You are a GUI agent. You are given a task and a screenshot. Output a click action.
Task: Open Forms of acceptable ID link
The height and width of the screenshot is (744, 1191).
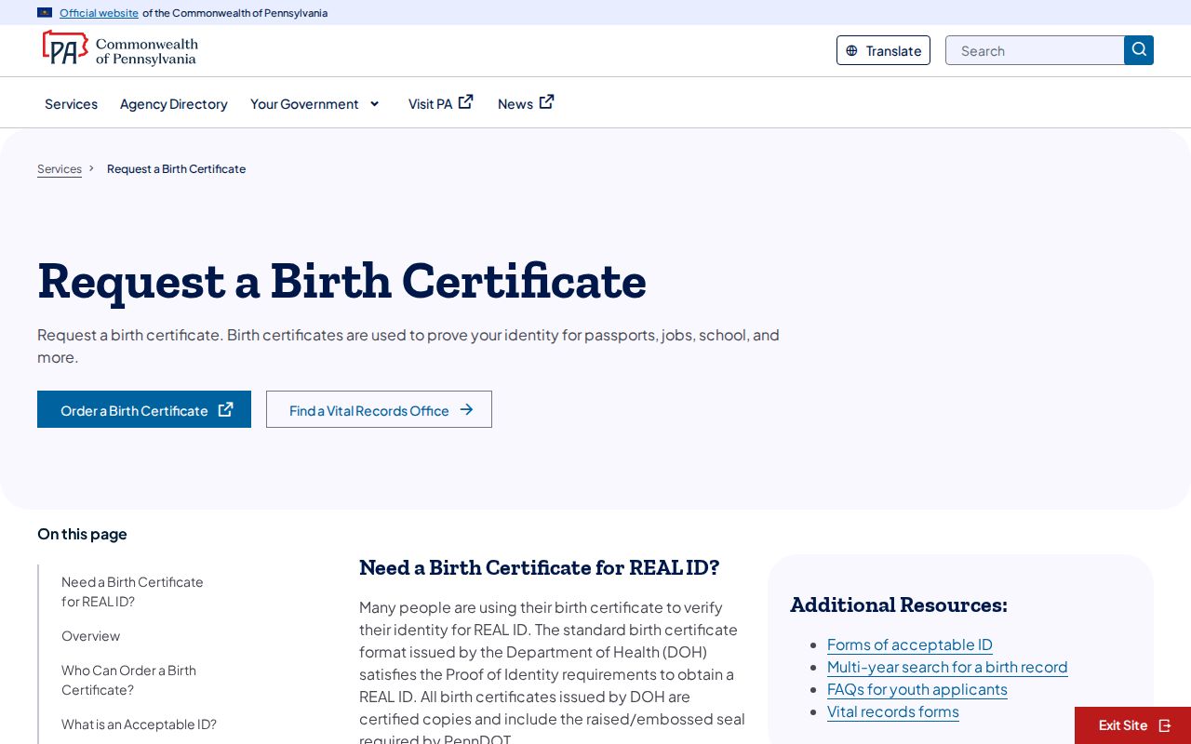click(910, 644)
